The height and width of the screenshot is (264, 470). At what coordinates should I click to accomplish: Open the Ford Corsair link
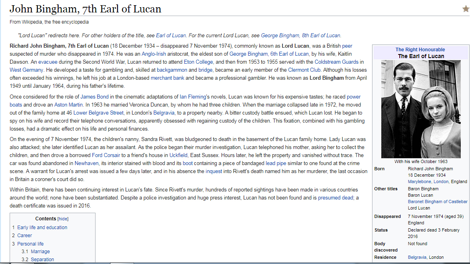point(106,155)
